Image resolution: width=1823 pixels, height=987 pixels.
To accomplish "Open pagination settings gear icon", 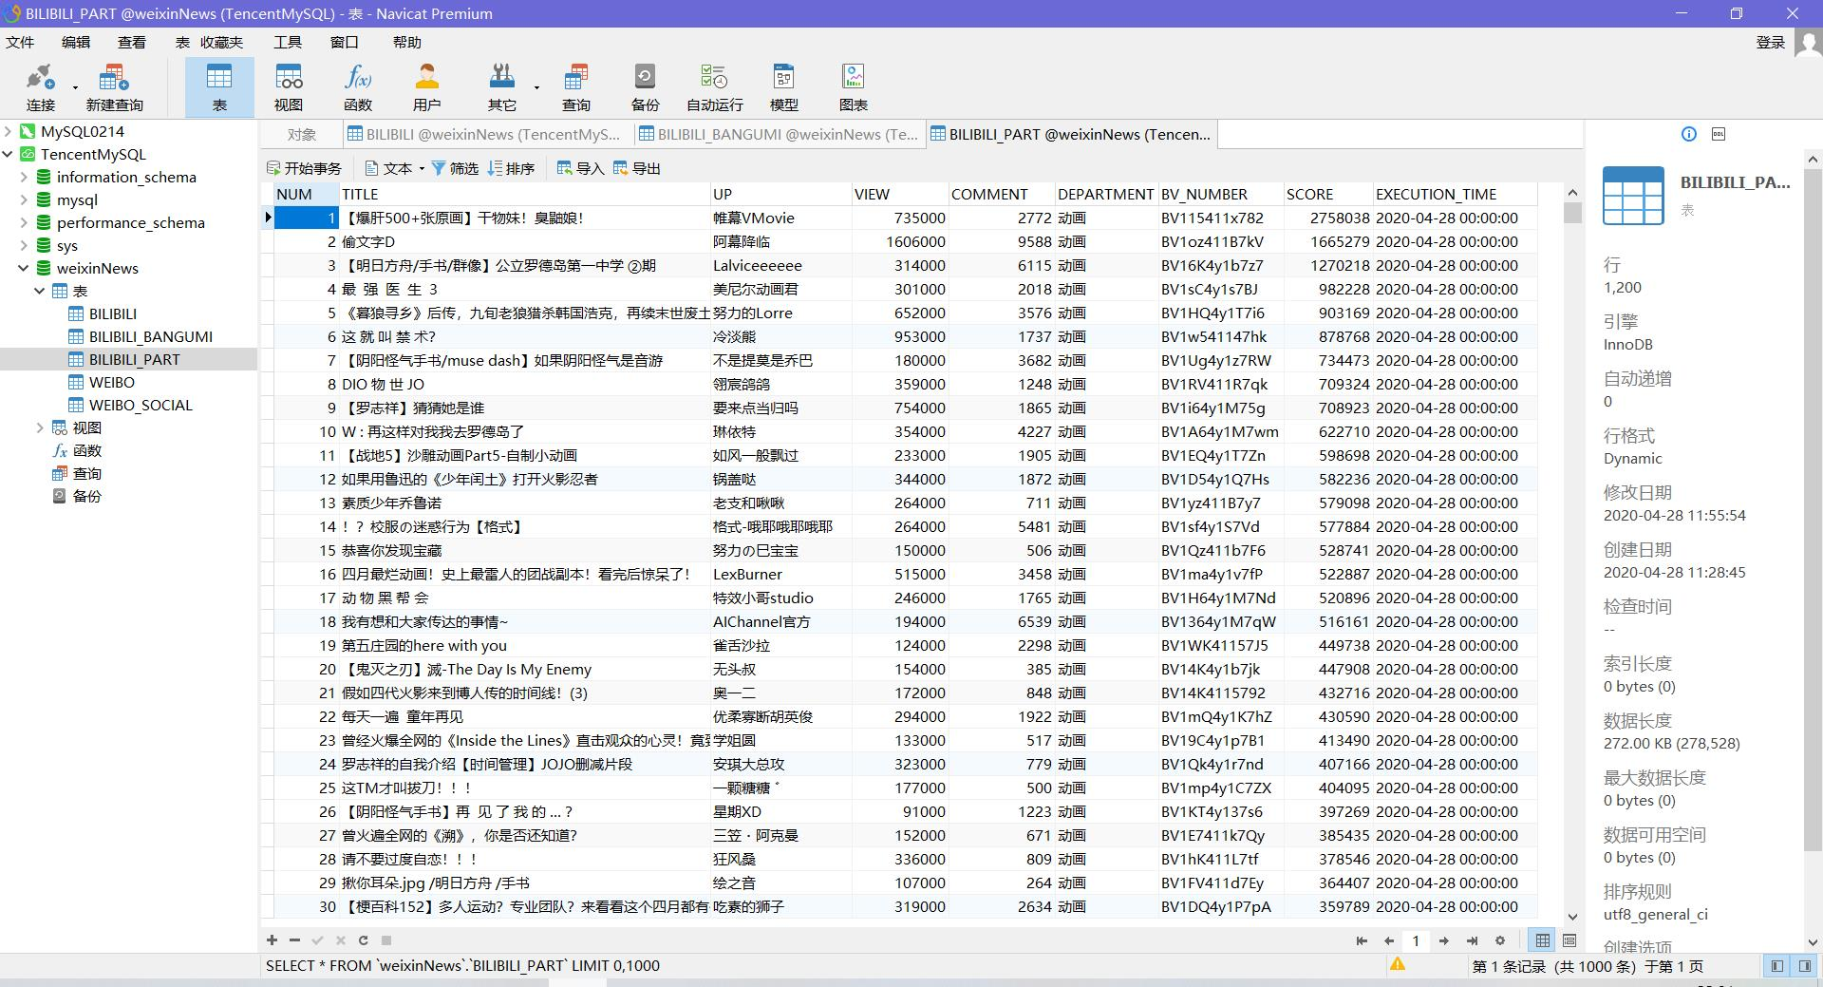I will click(1500, 940).
